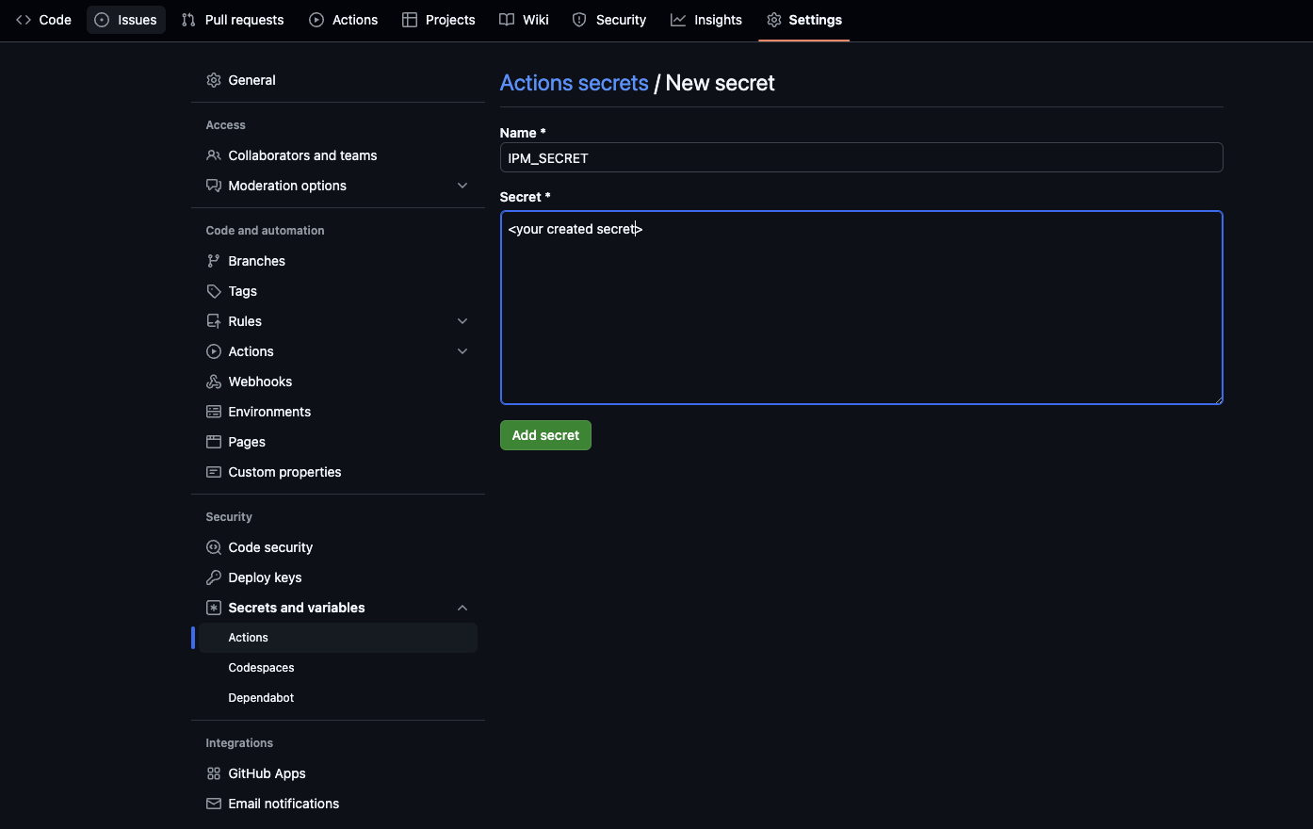Click the Moderation options comment icon
Viewport: 1313px width, 829px height.
coord(214,186)
